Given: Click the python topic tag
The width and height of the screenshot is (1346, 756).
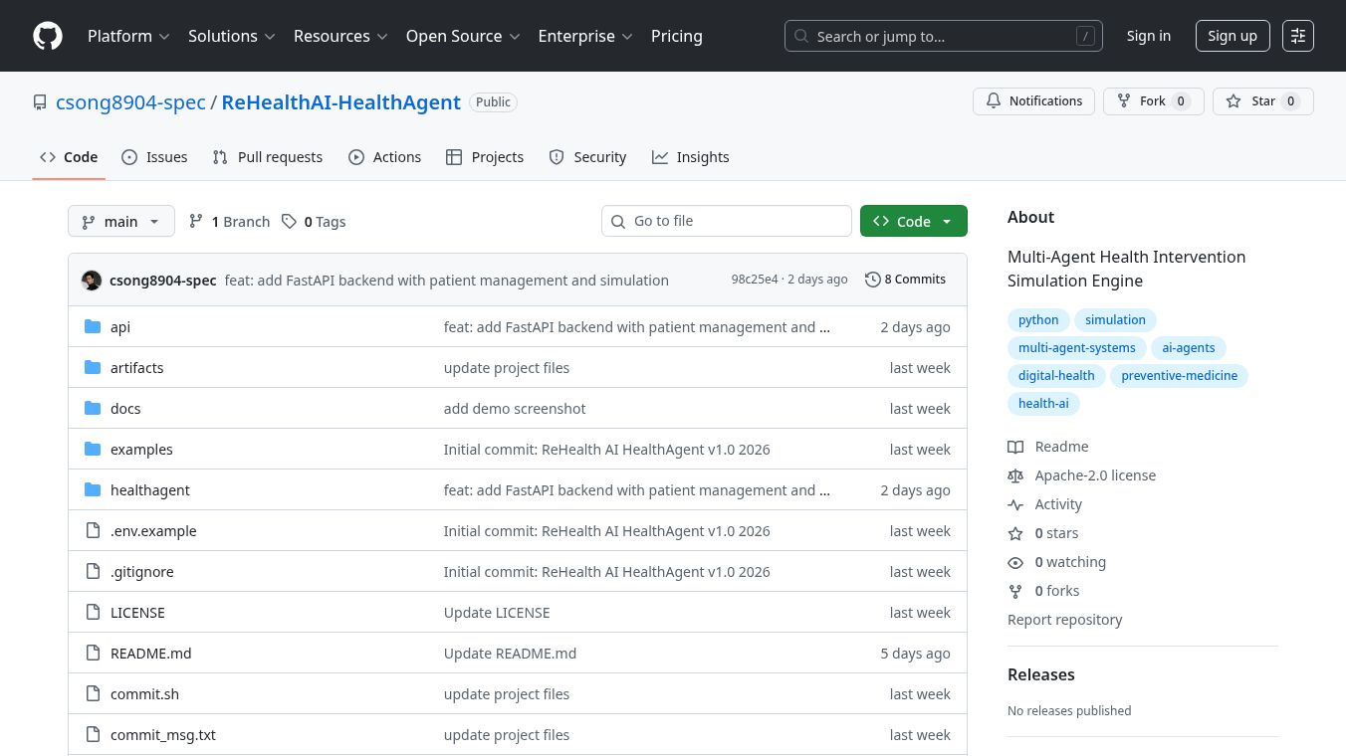Looking at the screenshot, I should point(1038,320).
